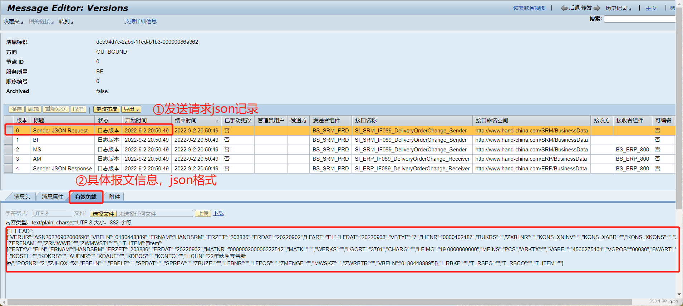The height and width of the screenshot is (306, 683).
Task: Expand the 历史记录 dropdown
Action: 618,8
